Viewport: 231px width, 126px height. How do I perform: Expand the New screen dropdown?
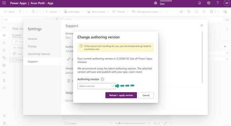coord(108,12)
